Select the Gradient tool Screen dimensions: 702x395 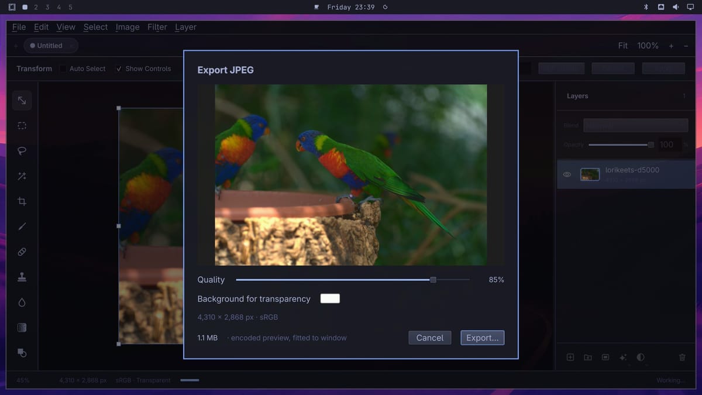pyautogui.click(x=22, y=328)
